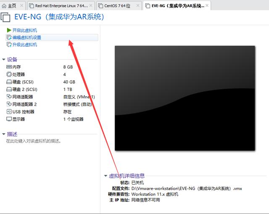Select the 显示器 monitor icon
The image size is (269, 214).
point(9,119)
